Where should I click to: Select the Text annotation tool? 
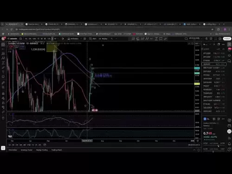point(3,72)
